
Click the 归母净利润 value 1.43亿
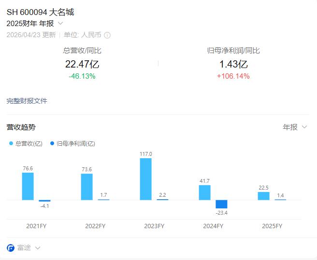(233, 64)
